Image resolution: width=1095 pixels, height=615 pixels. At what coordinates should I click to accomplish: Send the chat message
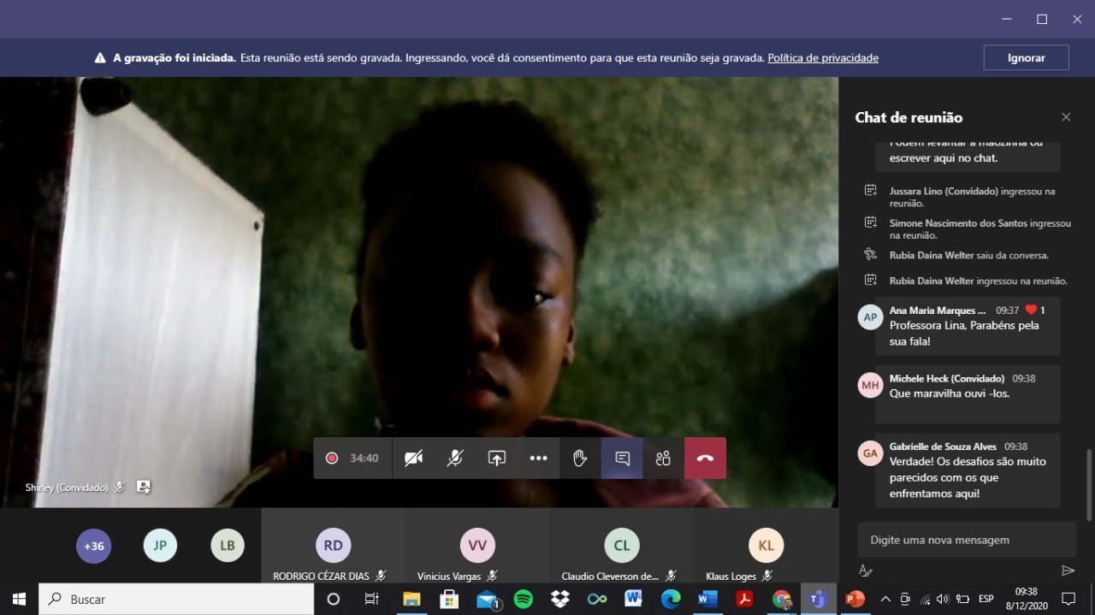pos(1068,571)
